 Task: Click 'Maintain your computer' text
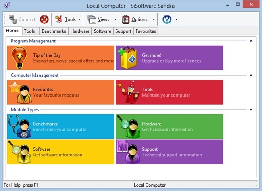[166, 95]
